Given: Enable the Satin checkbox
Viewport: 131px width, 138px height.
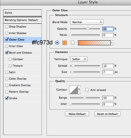Looking at the screenshot, I should (x=7, y=72).
